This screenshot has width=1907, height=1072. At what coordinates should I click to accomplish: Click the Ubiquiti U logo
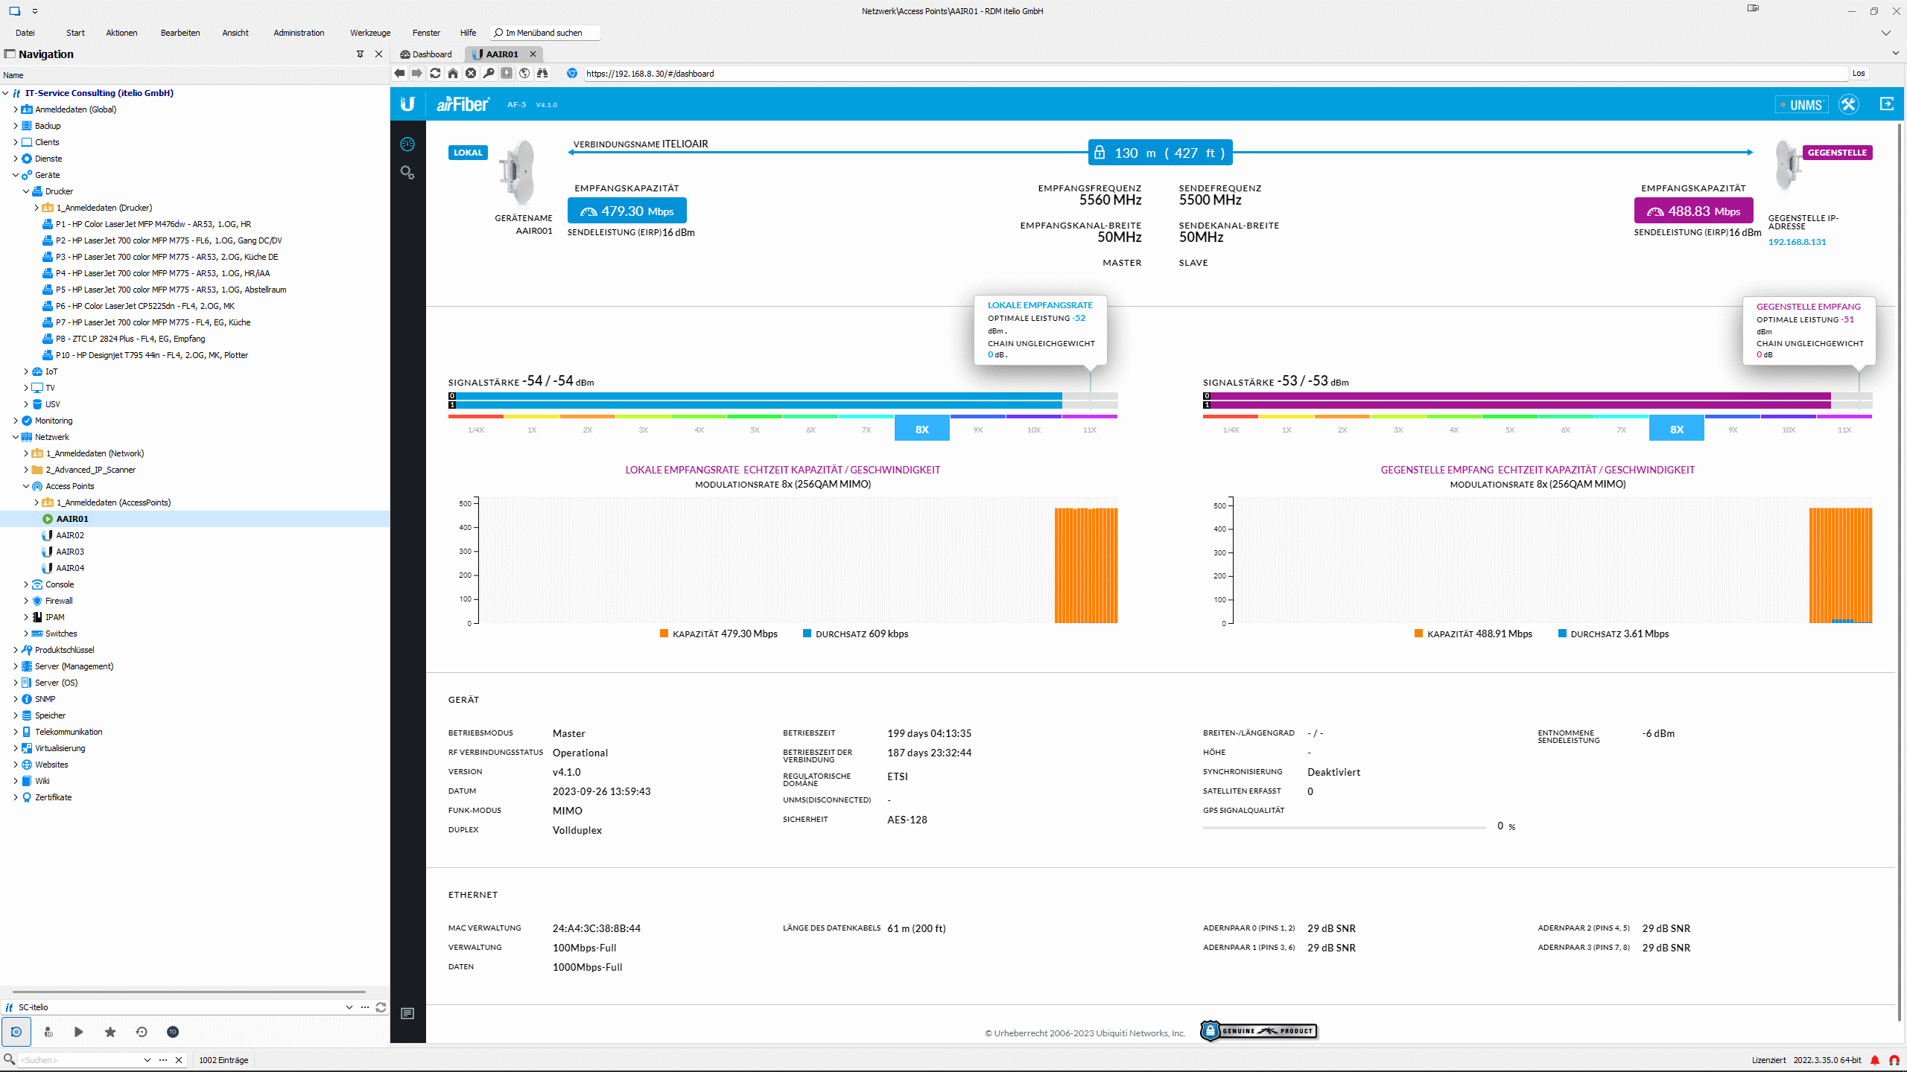point(407,104)
